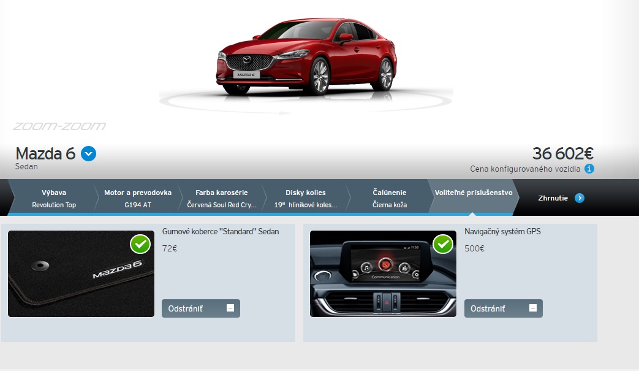The image size is (639, 371).
Task: Select Voliteľné príslušenstvo step
Action: [x=474, y=196]
